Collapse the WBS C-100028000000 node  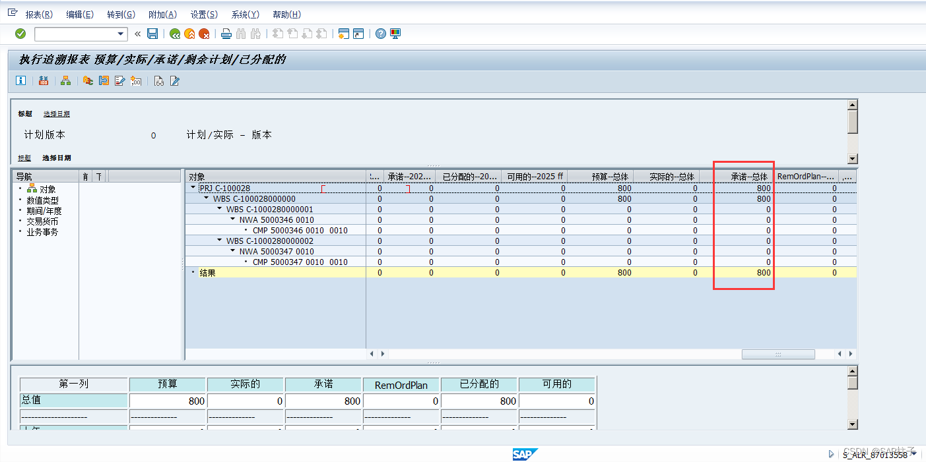(207, 198)
